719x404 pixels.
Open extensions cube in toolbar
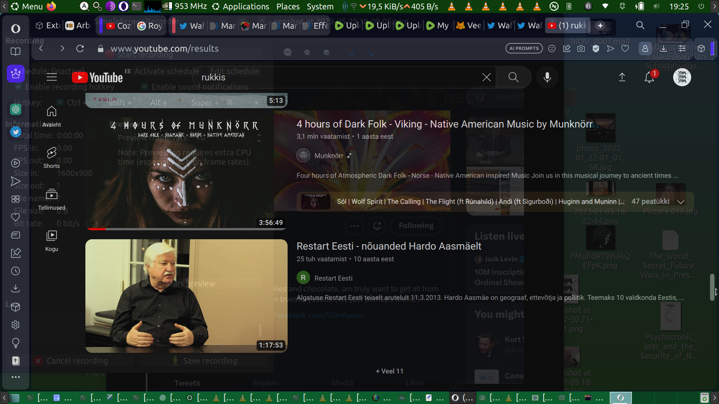pos(701,48)
